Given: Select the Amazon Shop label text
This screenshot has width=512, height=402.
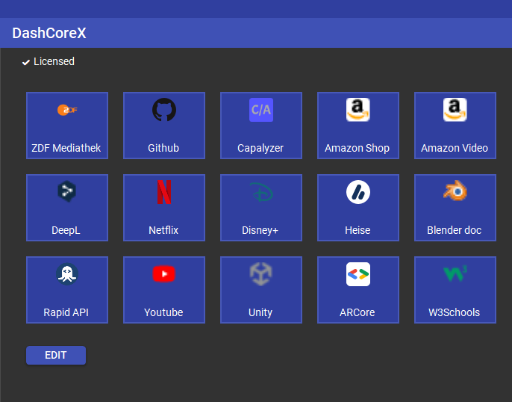Looking at the screenshot, I should click(x=357, y=149).
